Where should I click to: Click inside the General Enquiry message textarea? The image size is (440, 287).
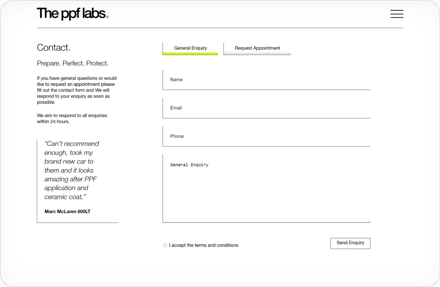click(266, 189)
